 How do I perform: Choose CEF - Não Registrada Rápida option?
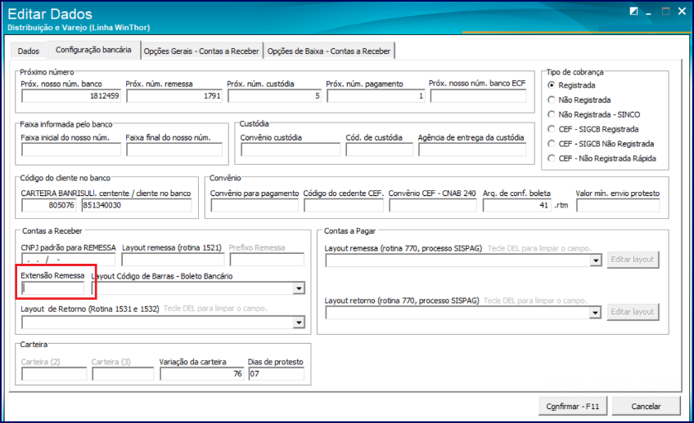pyautogui.click(x=551, y=158)
